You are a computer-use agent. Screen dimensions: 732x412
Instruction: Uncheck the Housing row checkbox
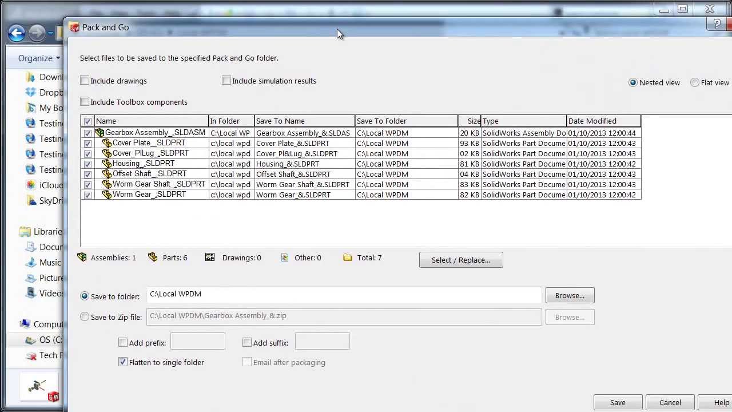tap(87, 164)
